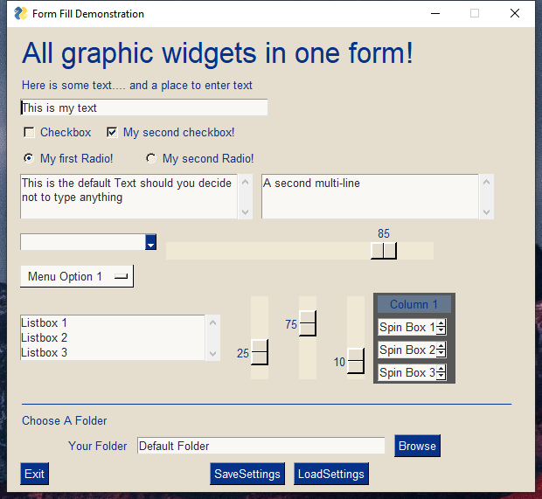Image resolution: width=542 pixels, height=499 pixels.
Task: Click the Default Folder input field
Action: coord(261,446)
